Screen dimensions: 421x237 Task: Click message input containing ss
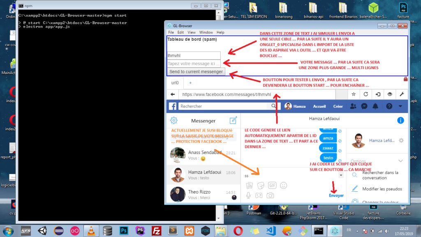click(x=290, y=175)
